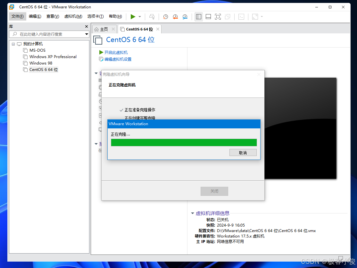357x268 pixels.
Task: Select Windows XP Professional in library
Action: (53, 57)
